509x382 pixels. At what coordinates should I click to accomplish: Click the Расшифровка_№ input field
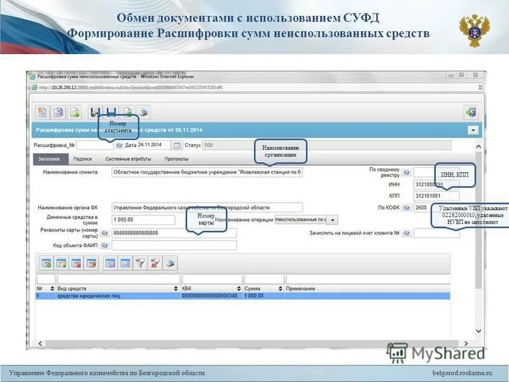click(x=95, y=145)
